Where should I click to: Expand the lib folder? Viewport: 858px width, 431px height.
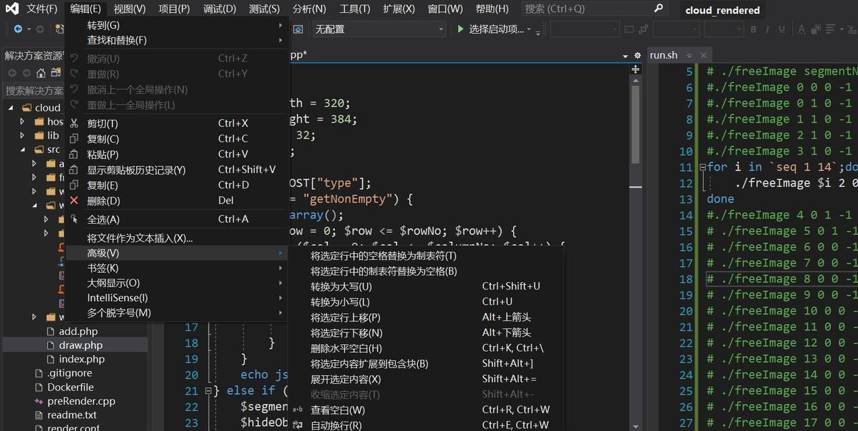coord(22,135)
